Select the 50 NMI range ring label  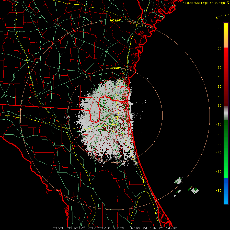[115, 68]
